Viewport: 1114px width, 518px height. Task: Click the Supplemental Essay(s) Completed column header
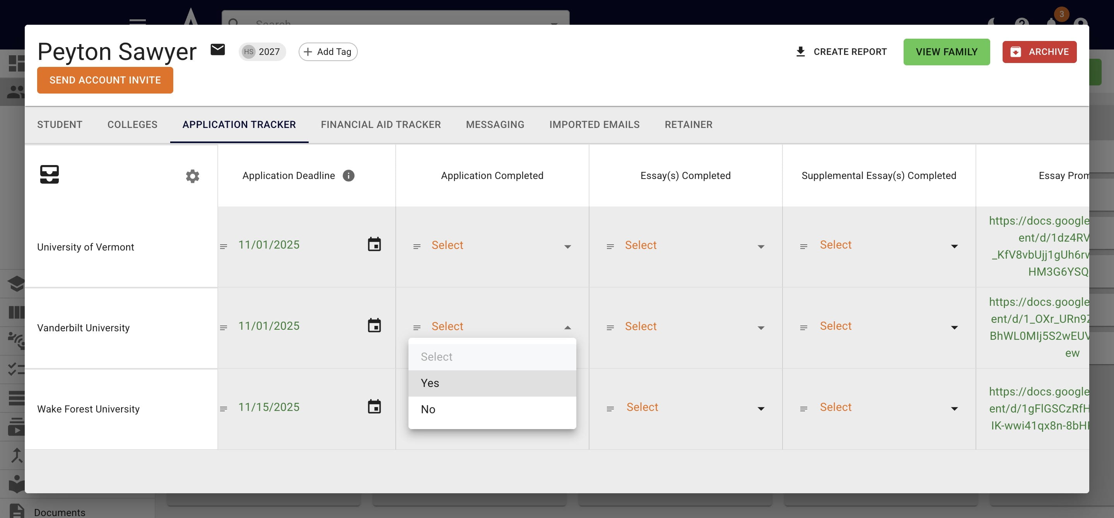coord(879,176)
